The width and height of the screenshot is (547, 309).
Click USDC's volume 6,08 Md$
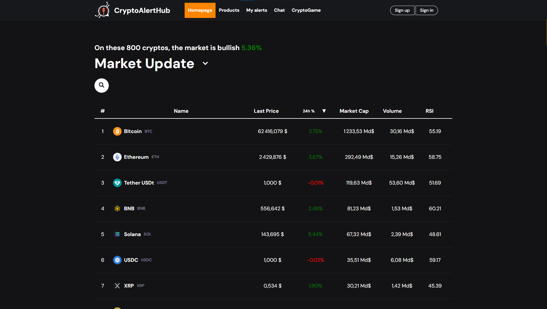(402, 260)
